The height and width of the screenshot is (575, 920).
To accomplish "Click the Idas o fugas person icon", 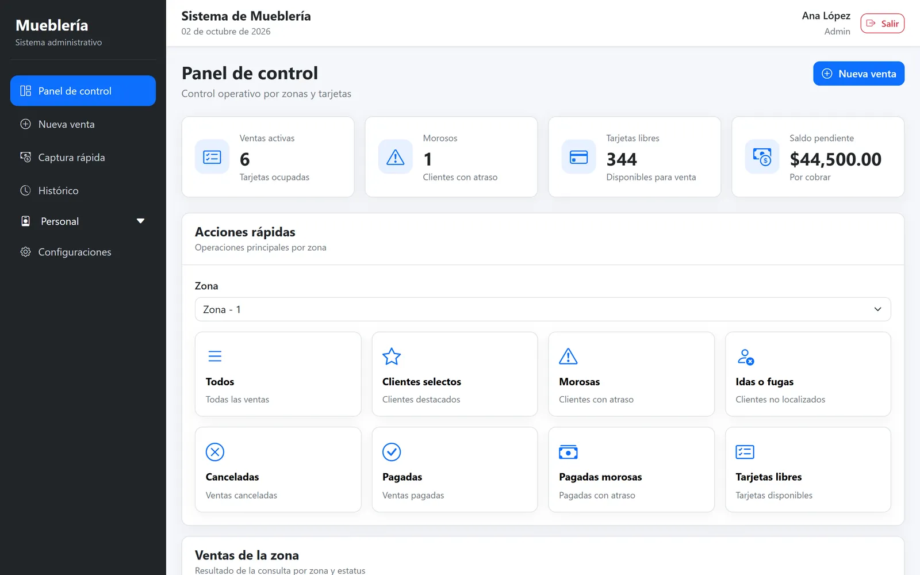I will 745,356.
